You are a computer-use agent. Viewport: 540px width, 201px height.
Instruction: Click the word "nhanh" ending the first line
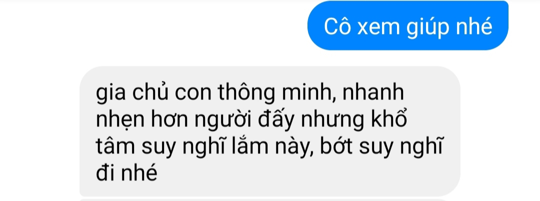[374, 93]
